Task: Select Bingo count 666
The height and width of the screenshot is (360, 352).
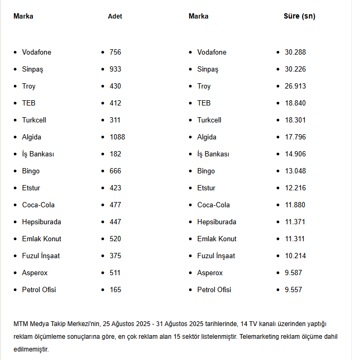Action: tap(115, 171)
